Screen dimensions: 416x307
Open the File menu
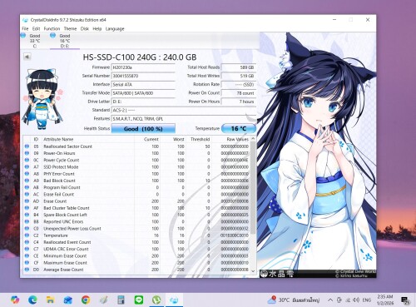click(x=25, y=28)
